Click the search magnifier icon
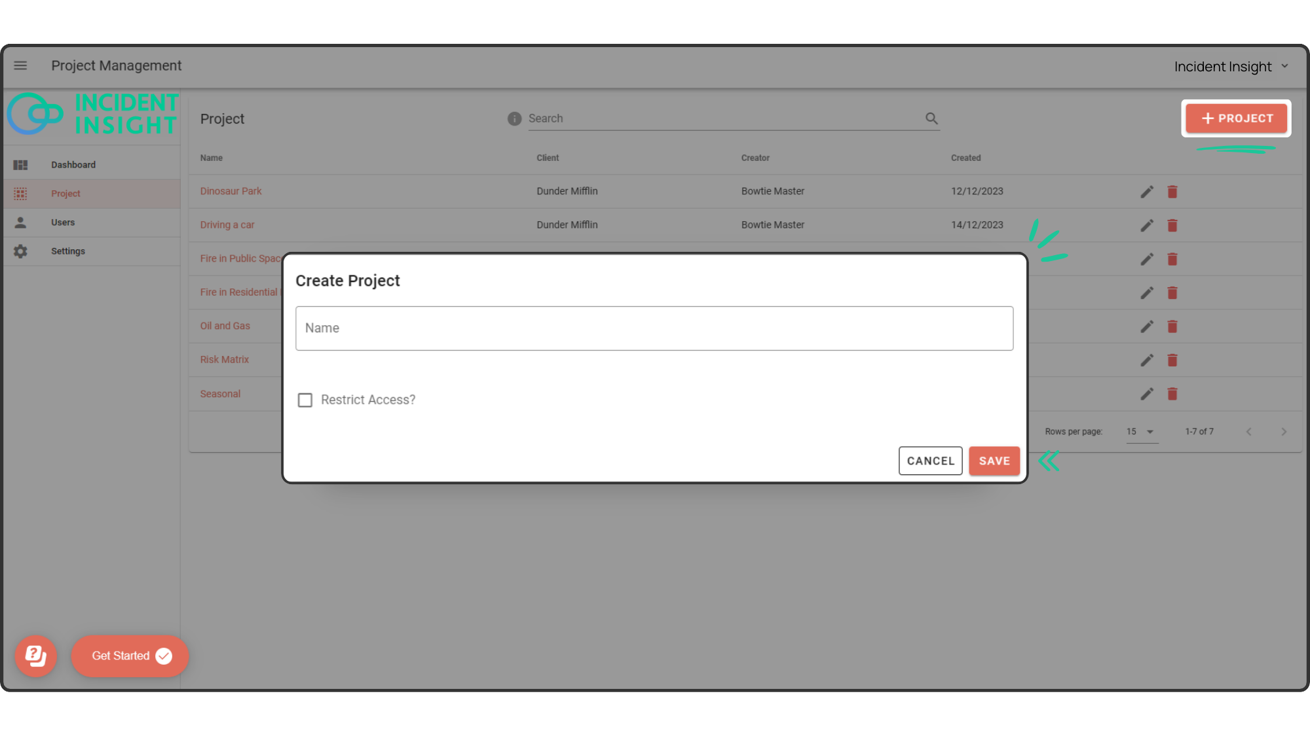This screenshot has width=1310, height=736. (932, 118)
